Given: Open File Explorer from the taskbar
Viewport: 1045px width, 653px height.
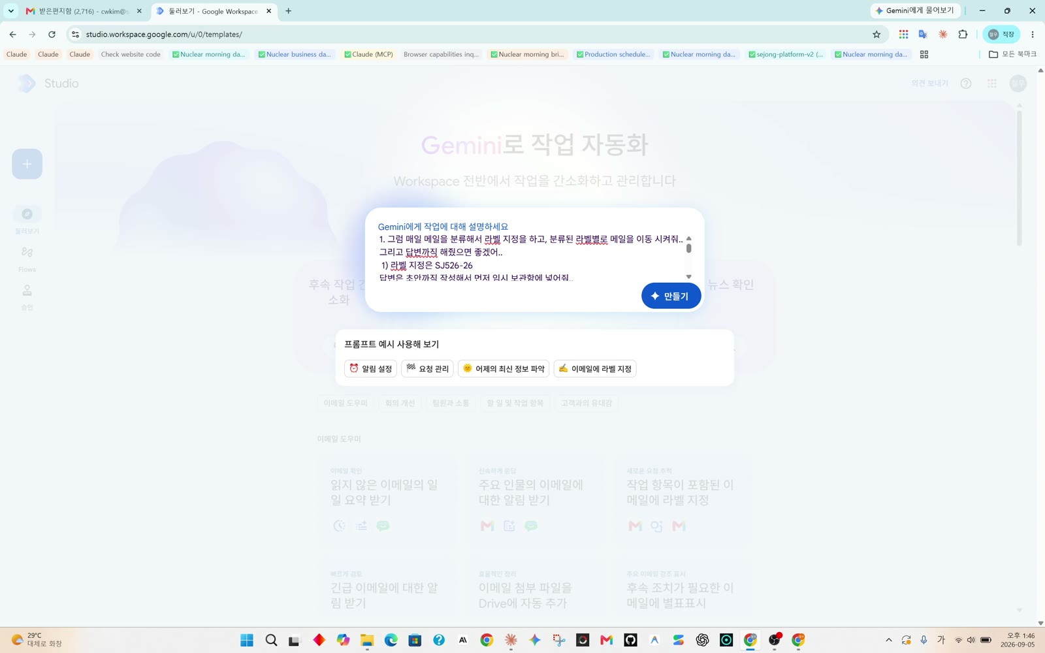Looking at the screenshot, I should [367, 640].
